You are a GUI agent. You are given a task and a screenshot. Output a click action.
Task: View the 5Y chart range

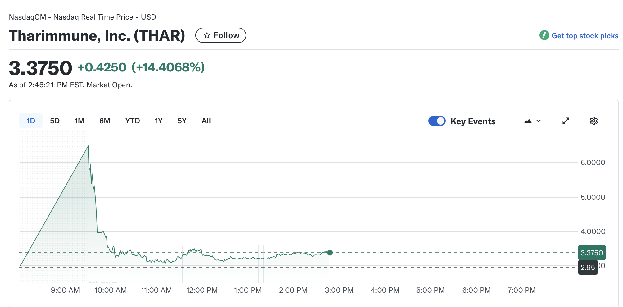point(182,121)
